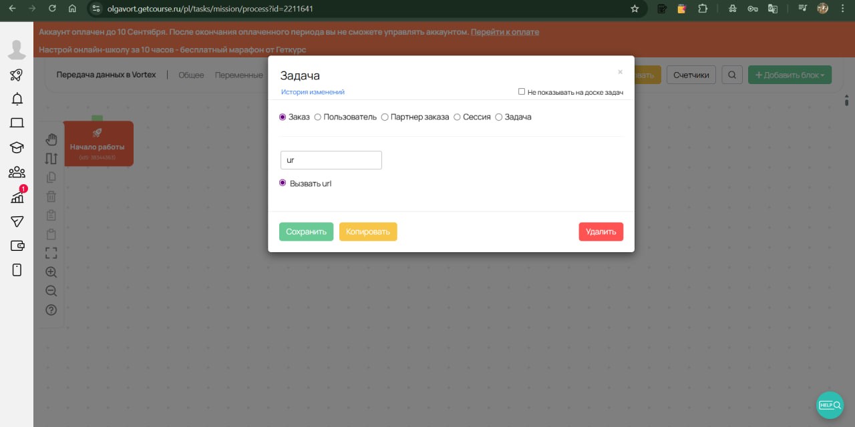This screenshot has height=427, width=855.
Task: Open the Переменные tab
Action: point(238,75)
